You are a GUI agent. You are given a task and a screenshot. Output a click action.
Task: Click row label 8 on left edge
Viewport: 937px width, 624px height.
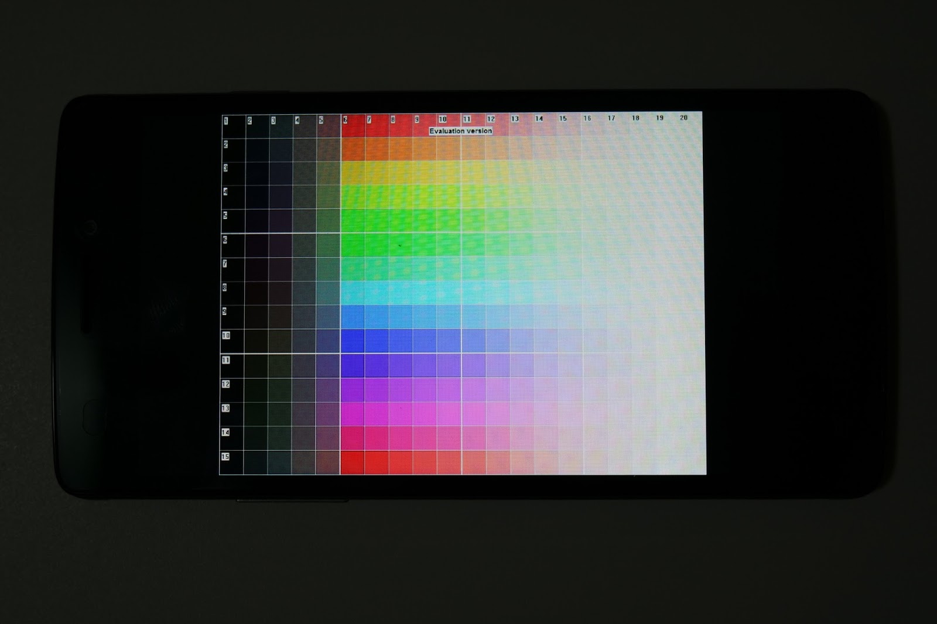point(225,287)
